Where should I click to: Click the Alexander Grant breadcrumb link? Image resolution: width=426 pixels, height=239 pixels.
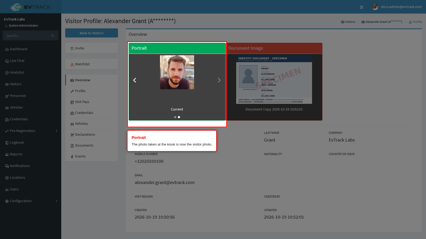coord(382,22)
